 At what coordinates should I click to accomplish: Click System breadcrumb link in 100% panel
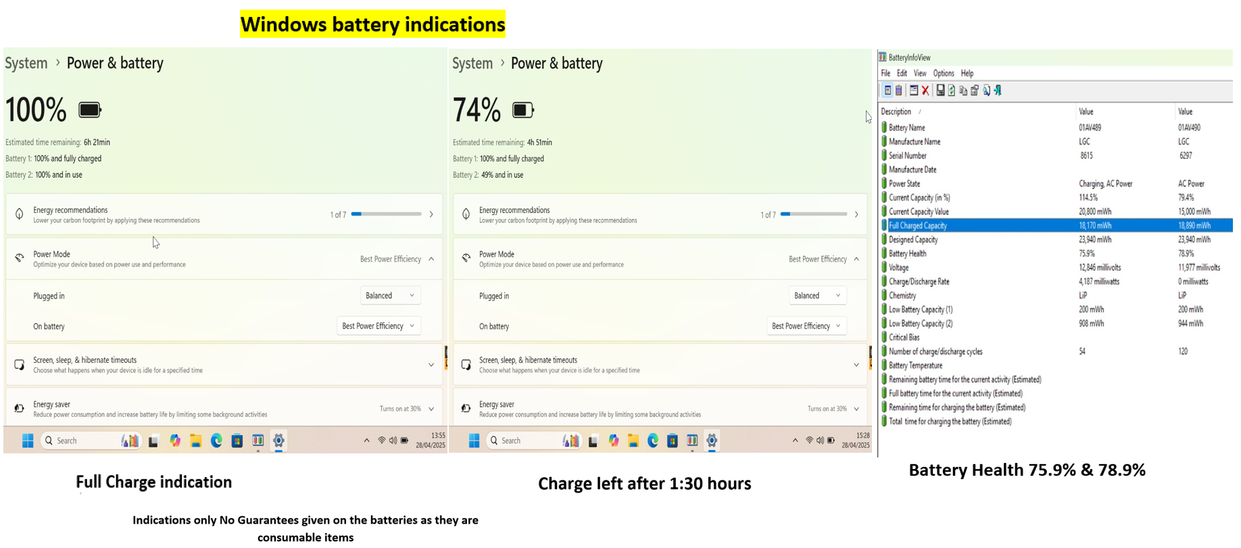[x=26, y=63]
